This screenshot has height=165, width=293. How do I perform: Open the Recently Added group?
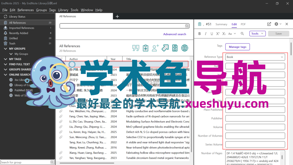click(x=27, y=33)
